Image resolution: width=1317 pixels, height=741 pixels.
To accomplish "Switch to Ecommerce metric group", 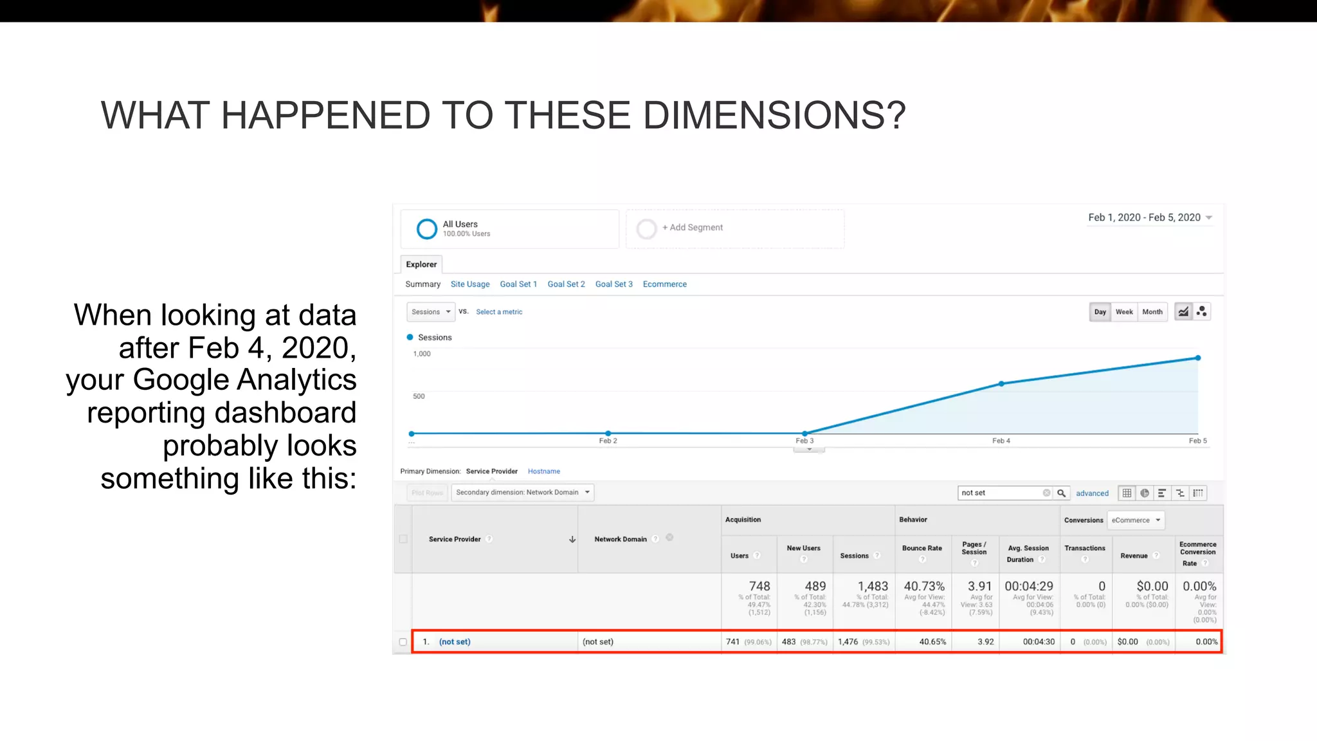I will (664, 284).
